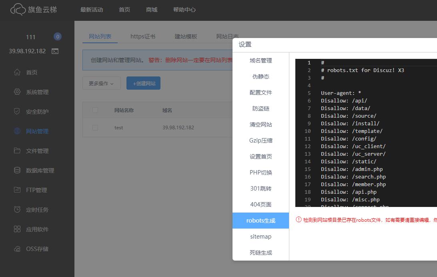437x277 pixels.
Task: Click the notification badge showing 0
Action: (x=58, y=37)
